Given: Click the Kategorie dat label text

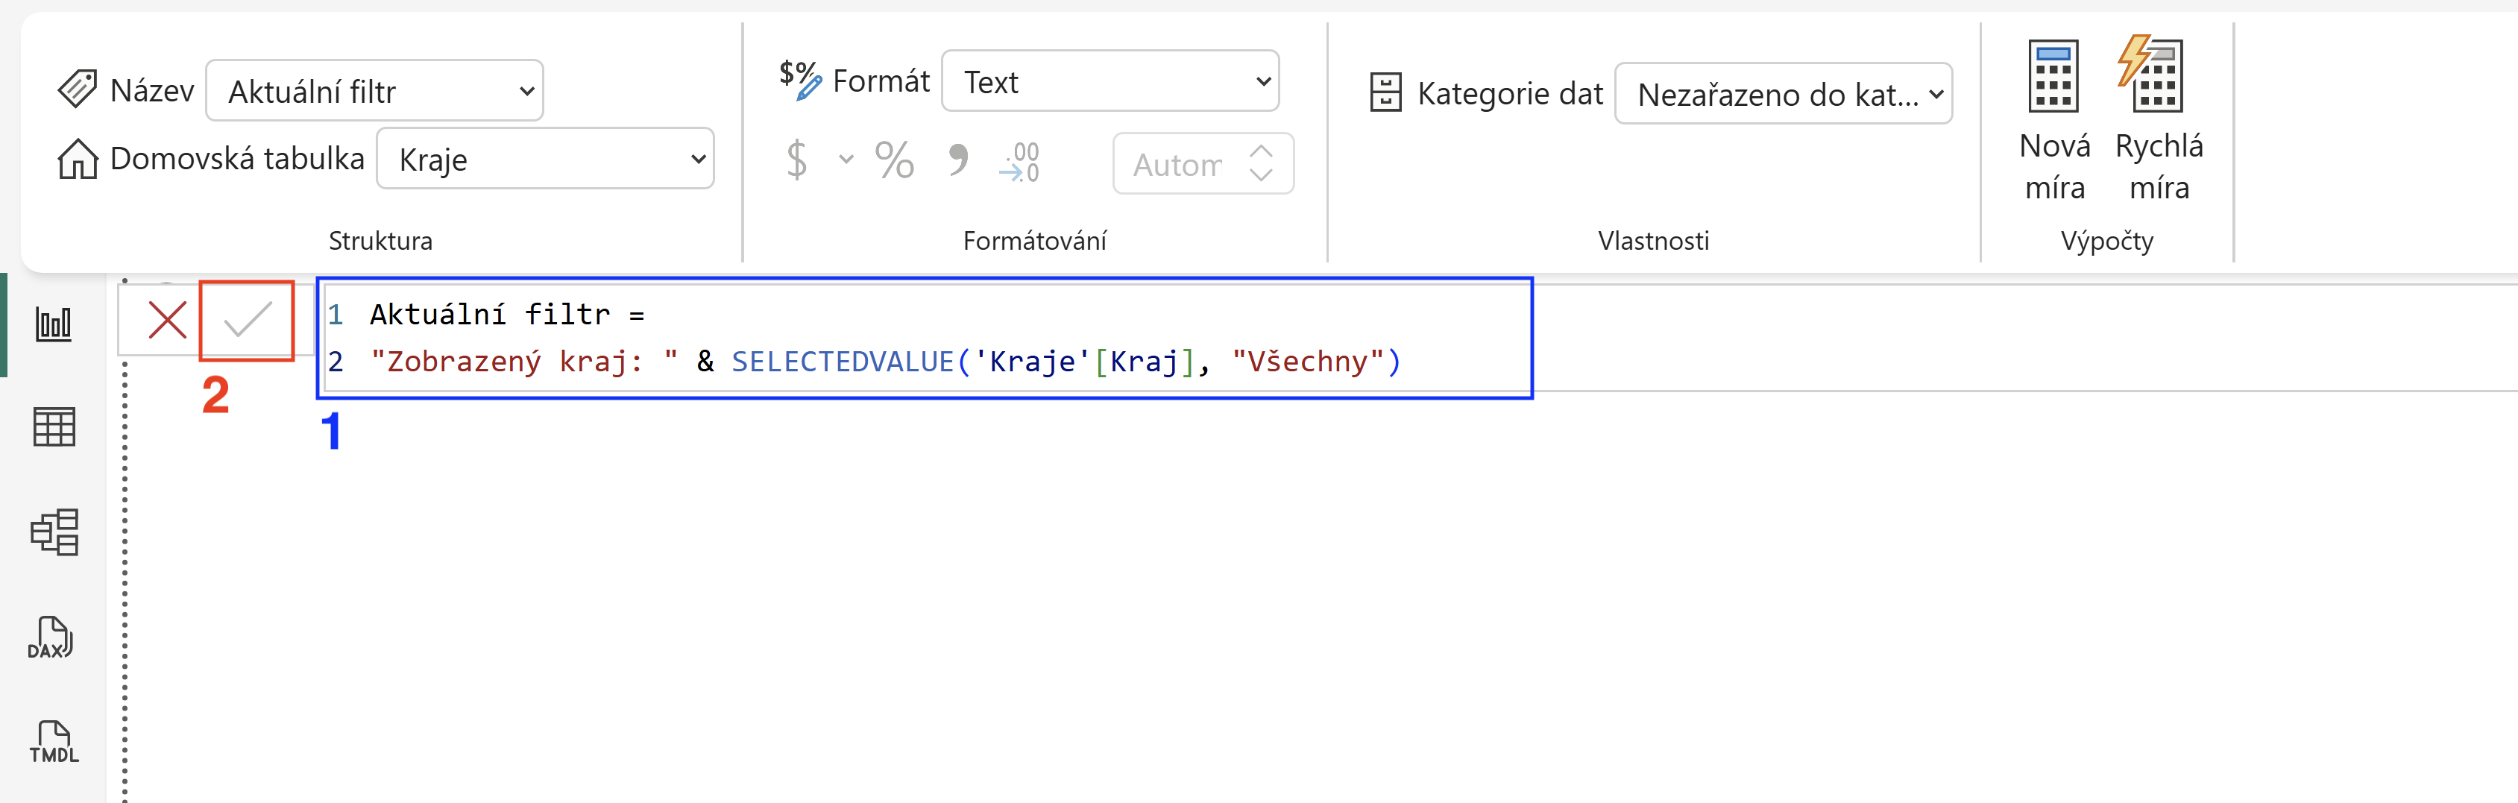Looking at the screenshot, I should (1510, 94).
